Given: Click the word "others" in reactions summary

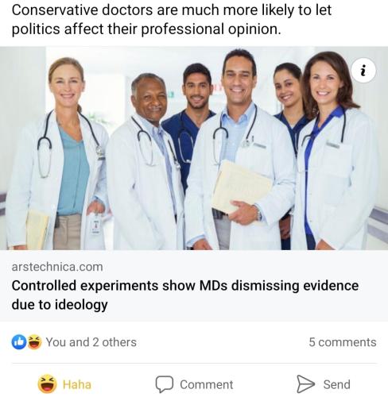Looking at the screenshot, I should [119, 342].
